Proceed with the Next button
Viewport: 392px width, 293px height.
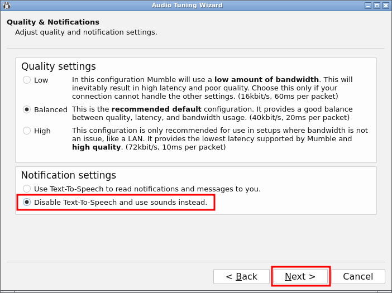pos(300,276)
